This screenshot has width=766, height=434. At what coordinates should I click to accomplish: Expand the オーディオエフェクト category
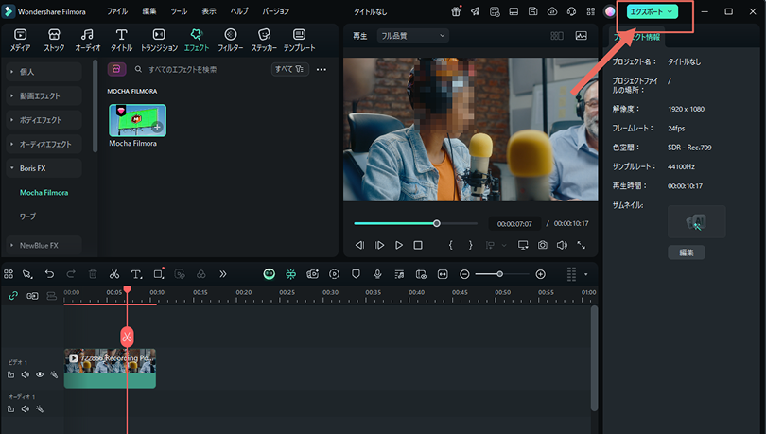pyautogui.click(x=44, y=145)
